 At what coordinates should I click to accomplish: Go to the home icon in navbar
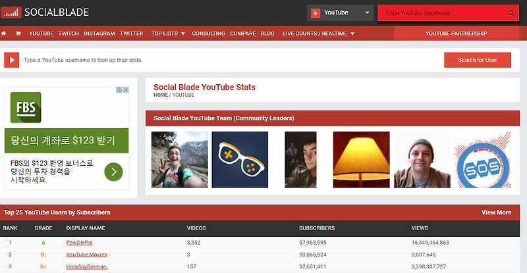click(x=4, y=34)
